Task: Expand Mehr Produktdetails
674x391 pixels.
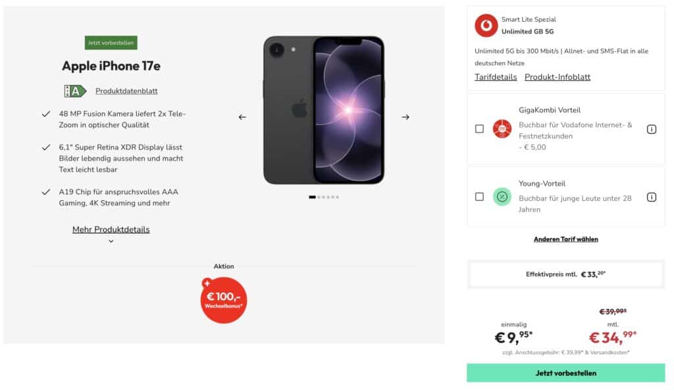Action: point(111,230)
